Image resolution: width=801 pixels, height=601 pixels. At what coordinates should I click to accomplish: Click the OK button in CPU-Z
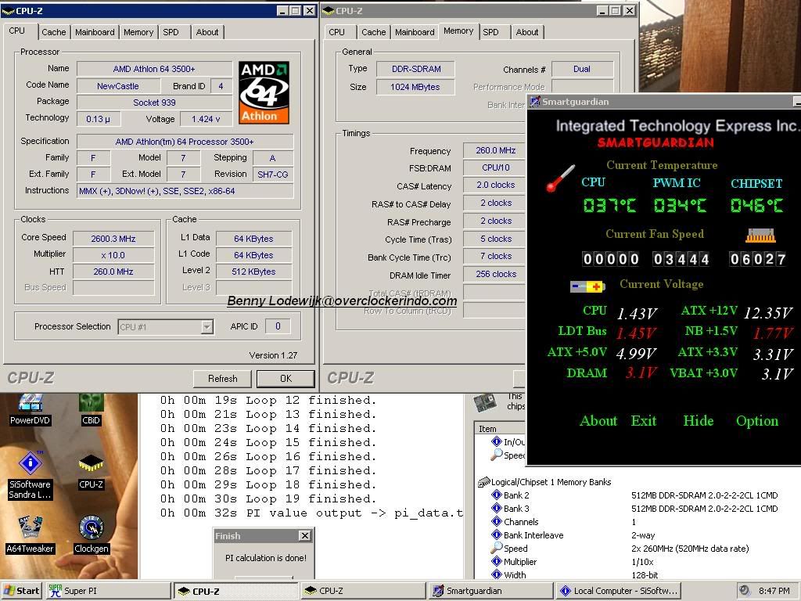point(286,379)
